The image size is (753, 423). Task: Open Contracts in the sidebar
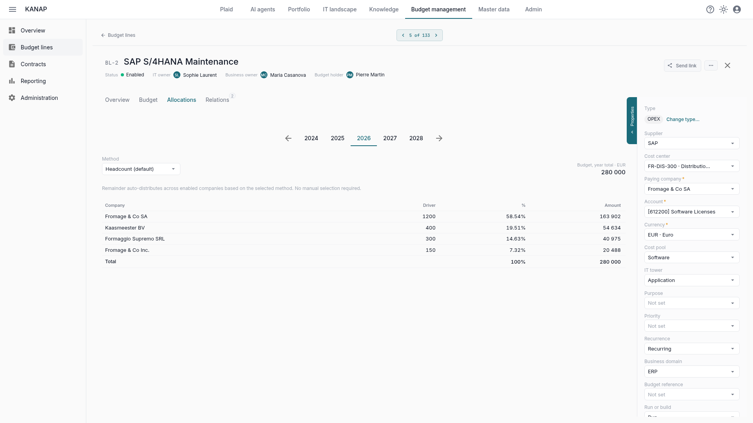point(43,64)
